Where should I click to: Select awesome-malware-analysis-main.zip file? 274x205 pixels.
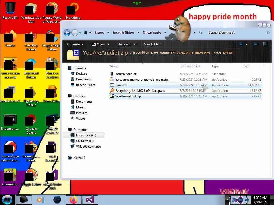coord(185,80)
